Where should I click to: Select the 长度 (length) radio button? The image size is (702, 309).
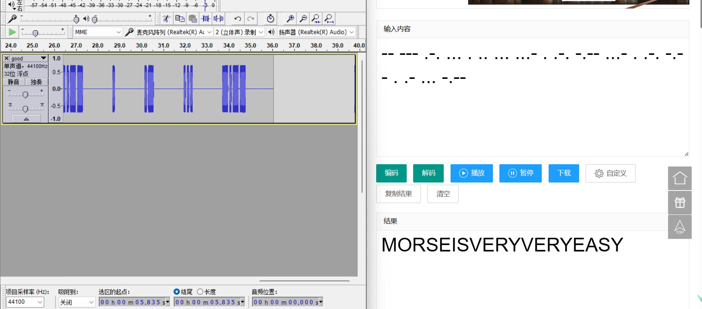200,291
